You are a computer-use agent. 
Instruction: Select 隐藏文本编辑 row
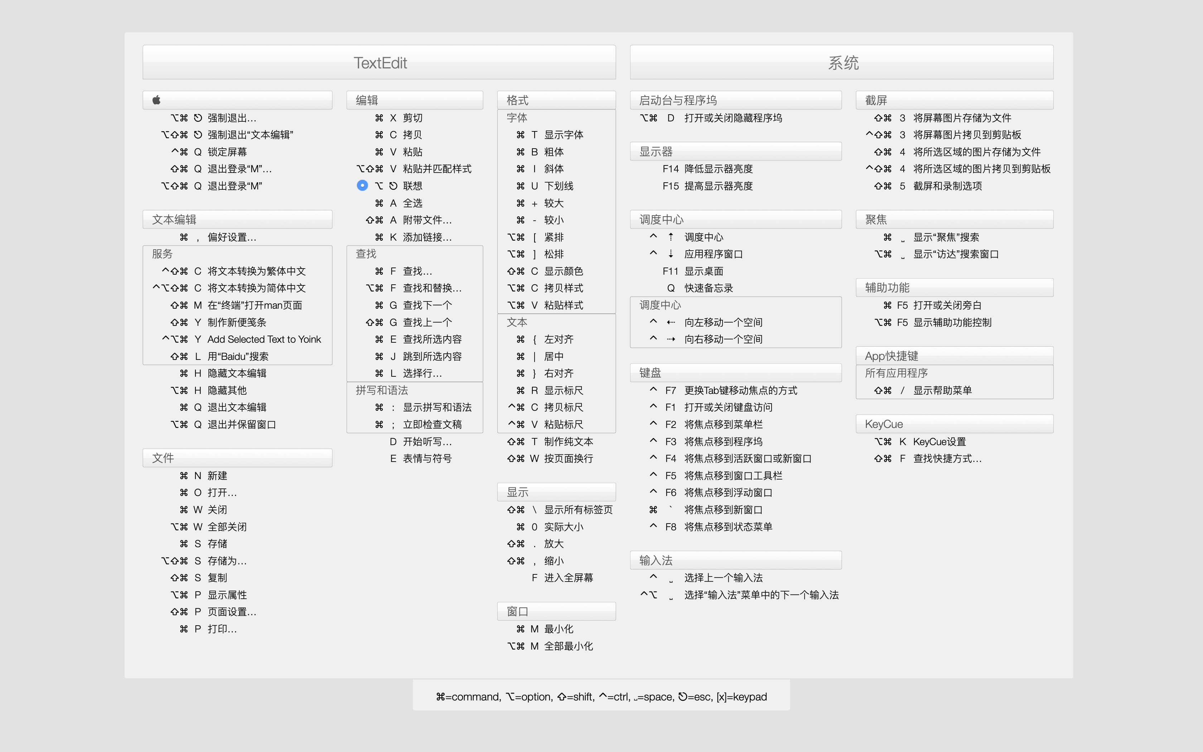pos(223,373)
